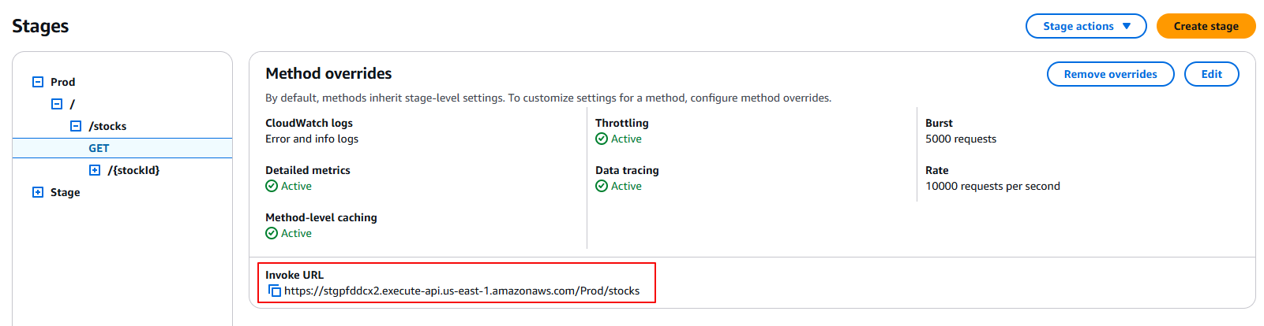
Task: Click the Method-level caching Active check icon
Action: pyautogui.click(x=272, y=233)
